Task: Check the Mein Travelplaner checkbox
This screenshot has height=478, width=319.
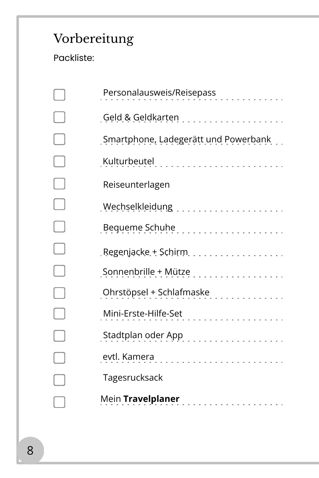Action: click(60, 402)
